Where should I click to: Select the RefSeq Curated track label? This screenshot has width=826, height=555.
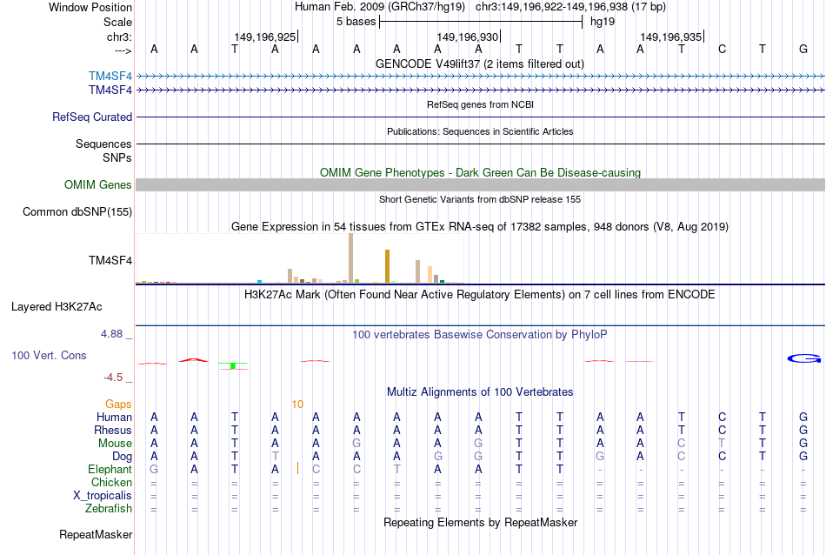92,117
